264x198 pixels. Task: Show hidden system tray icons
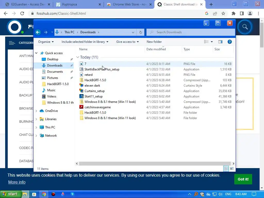[x=189, y=194]
